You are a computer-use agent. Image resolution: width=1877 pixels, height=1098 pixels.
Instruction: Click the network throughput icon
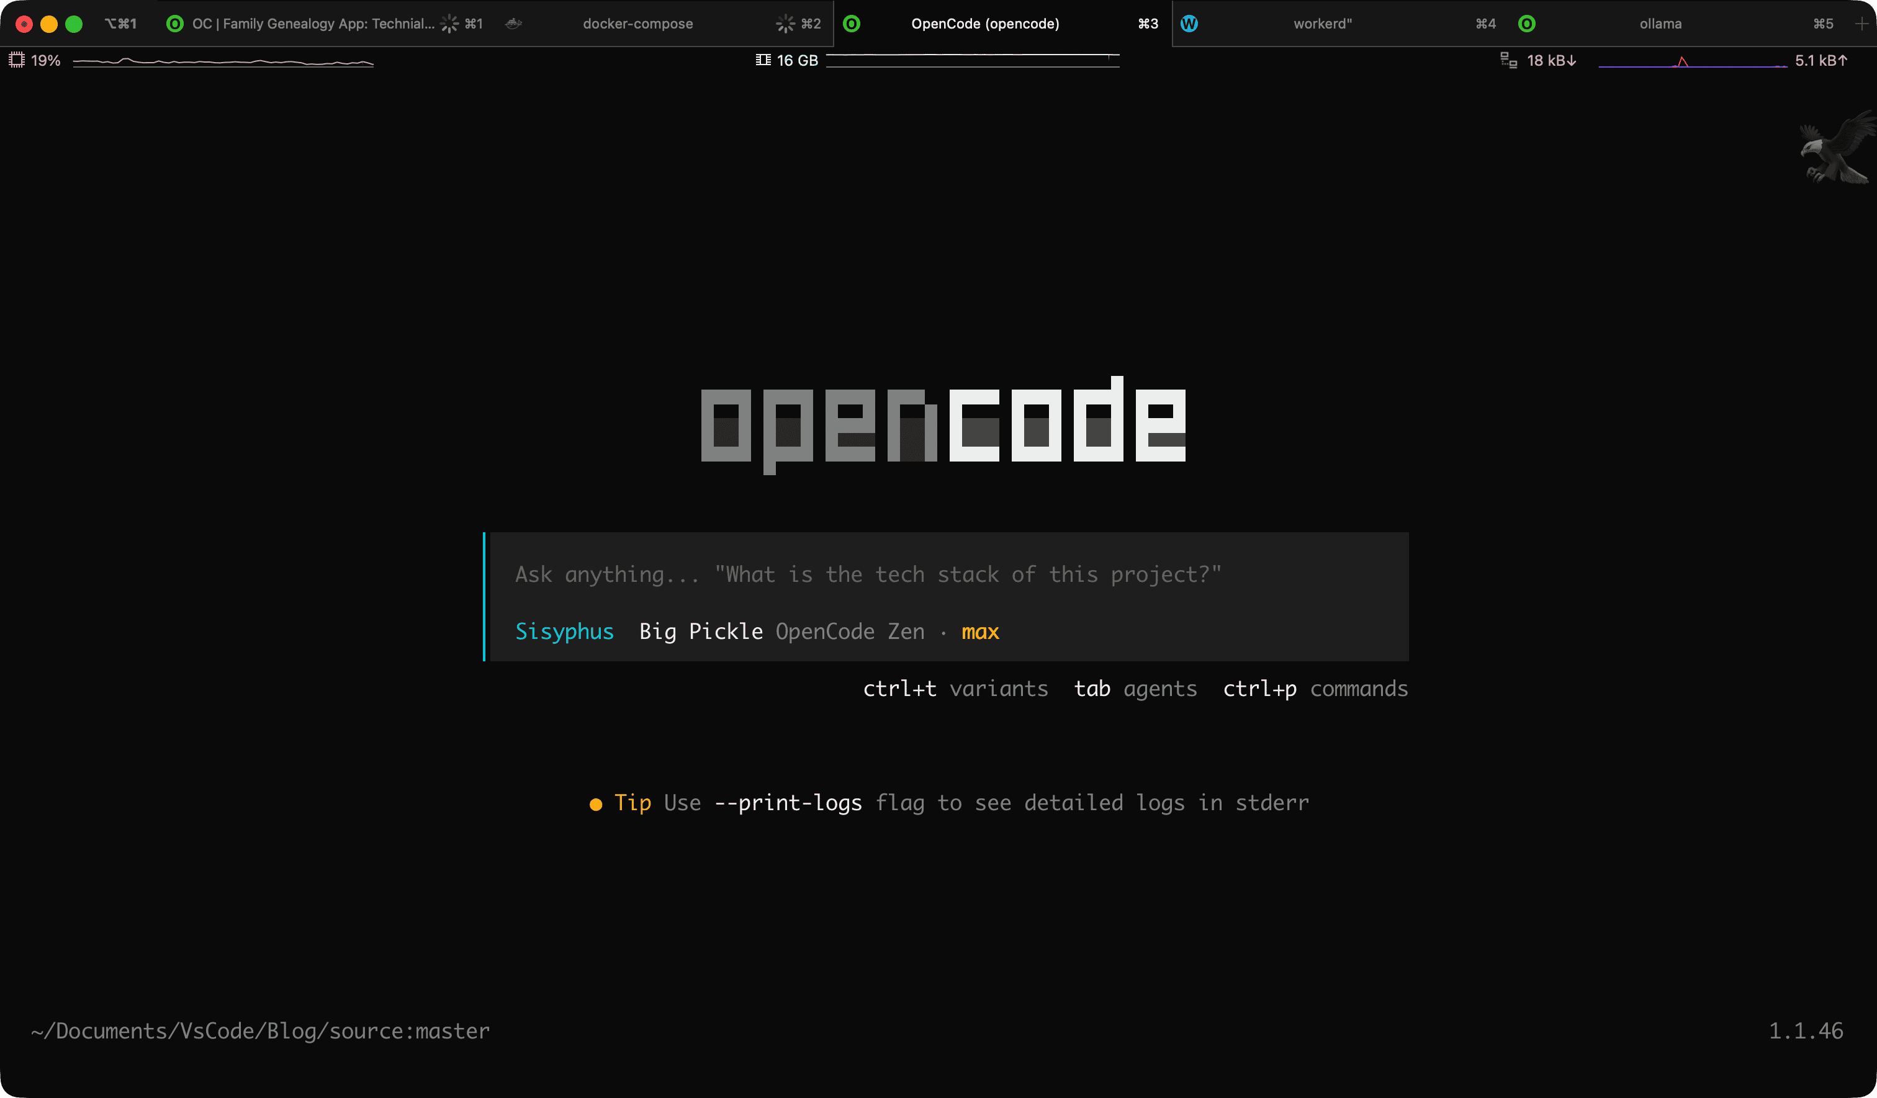(x=1508, y=60)
